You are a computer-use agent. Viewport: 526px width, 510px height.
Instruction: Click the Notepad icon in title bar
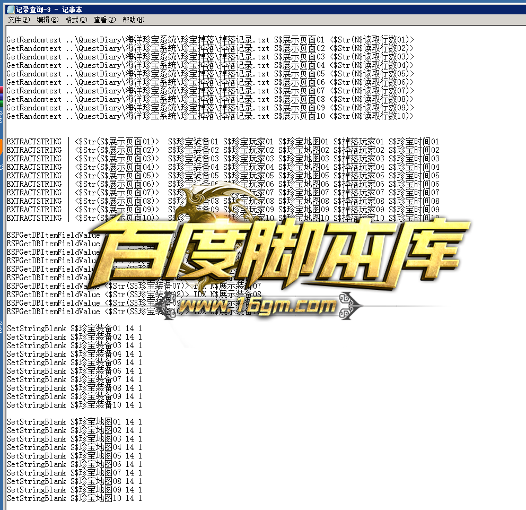[11, 10]
